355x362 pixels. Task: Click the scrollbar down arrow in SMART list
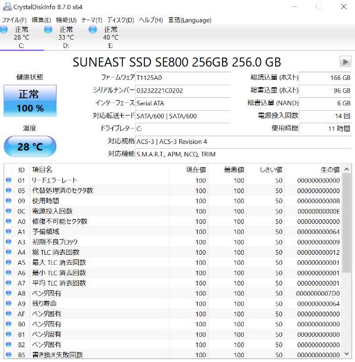tap(347, 354)
